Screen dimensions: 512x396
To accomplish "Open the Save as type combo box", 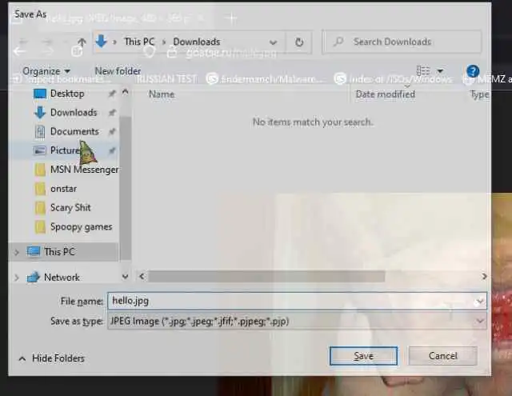I will pos(297,322).
